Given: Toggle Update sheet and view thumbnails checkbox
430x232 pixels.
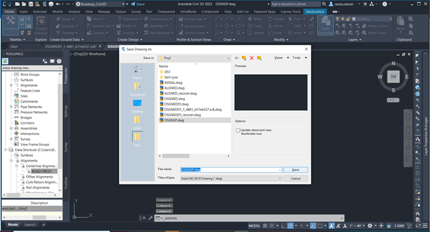Looking at the screenshot, I should (238, 130).
